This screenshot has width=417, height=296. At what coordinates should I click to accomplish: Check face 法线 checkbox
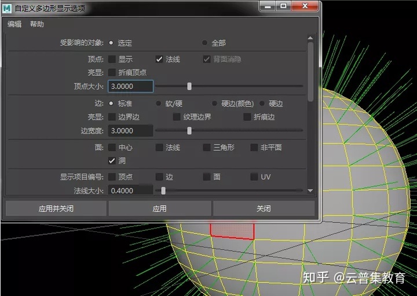pyautogui.click(x=159, y=147)
